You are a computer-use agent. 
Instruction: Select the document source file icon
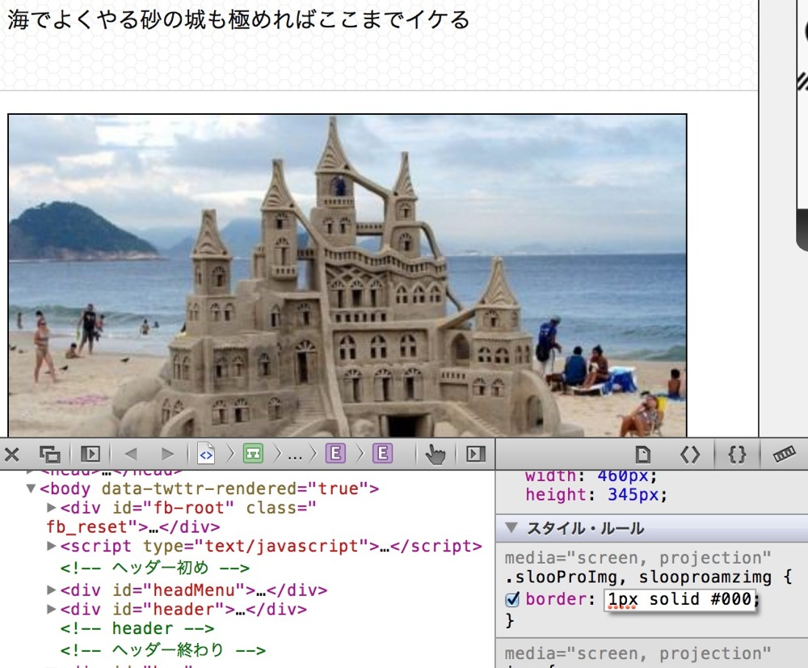(206, 454)
